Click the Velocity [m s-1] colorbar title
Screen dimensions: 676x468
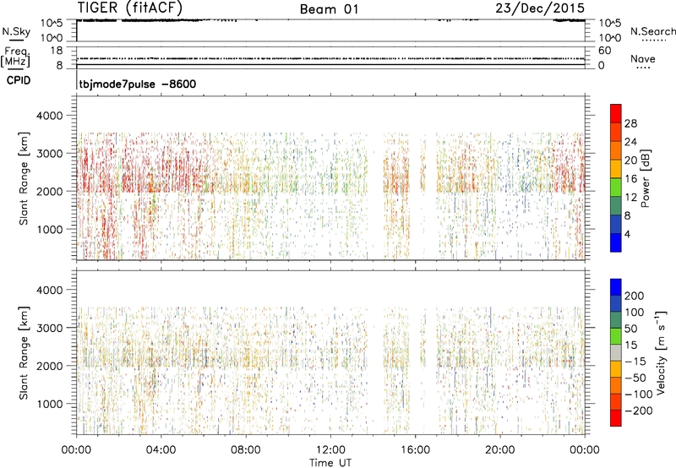tap(661, 352)
